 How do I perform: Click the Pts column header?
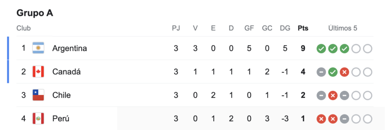303,28
